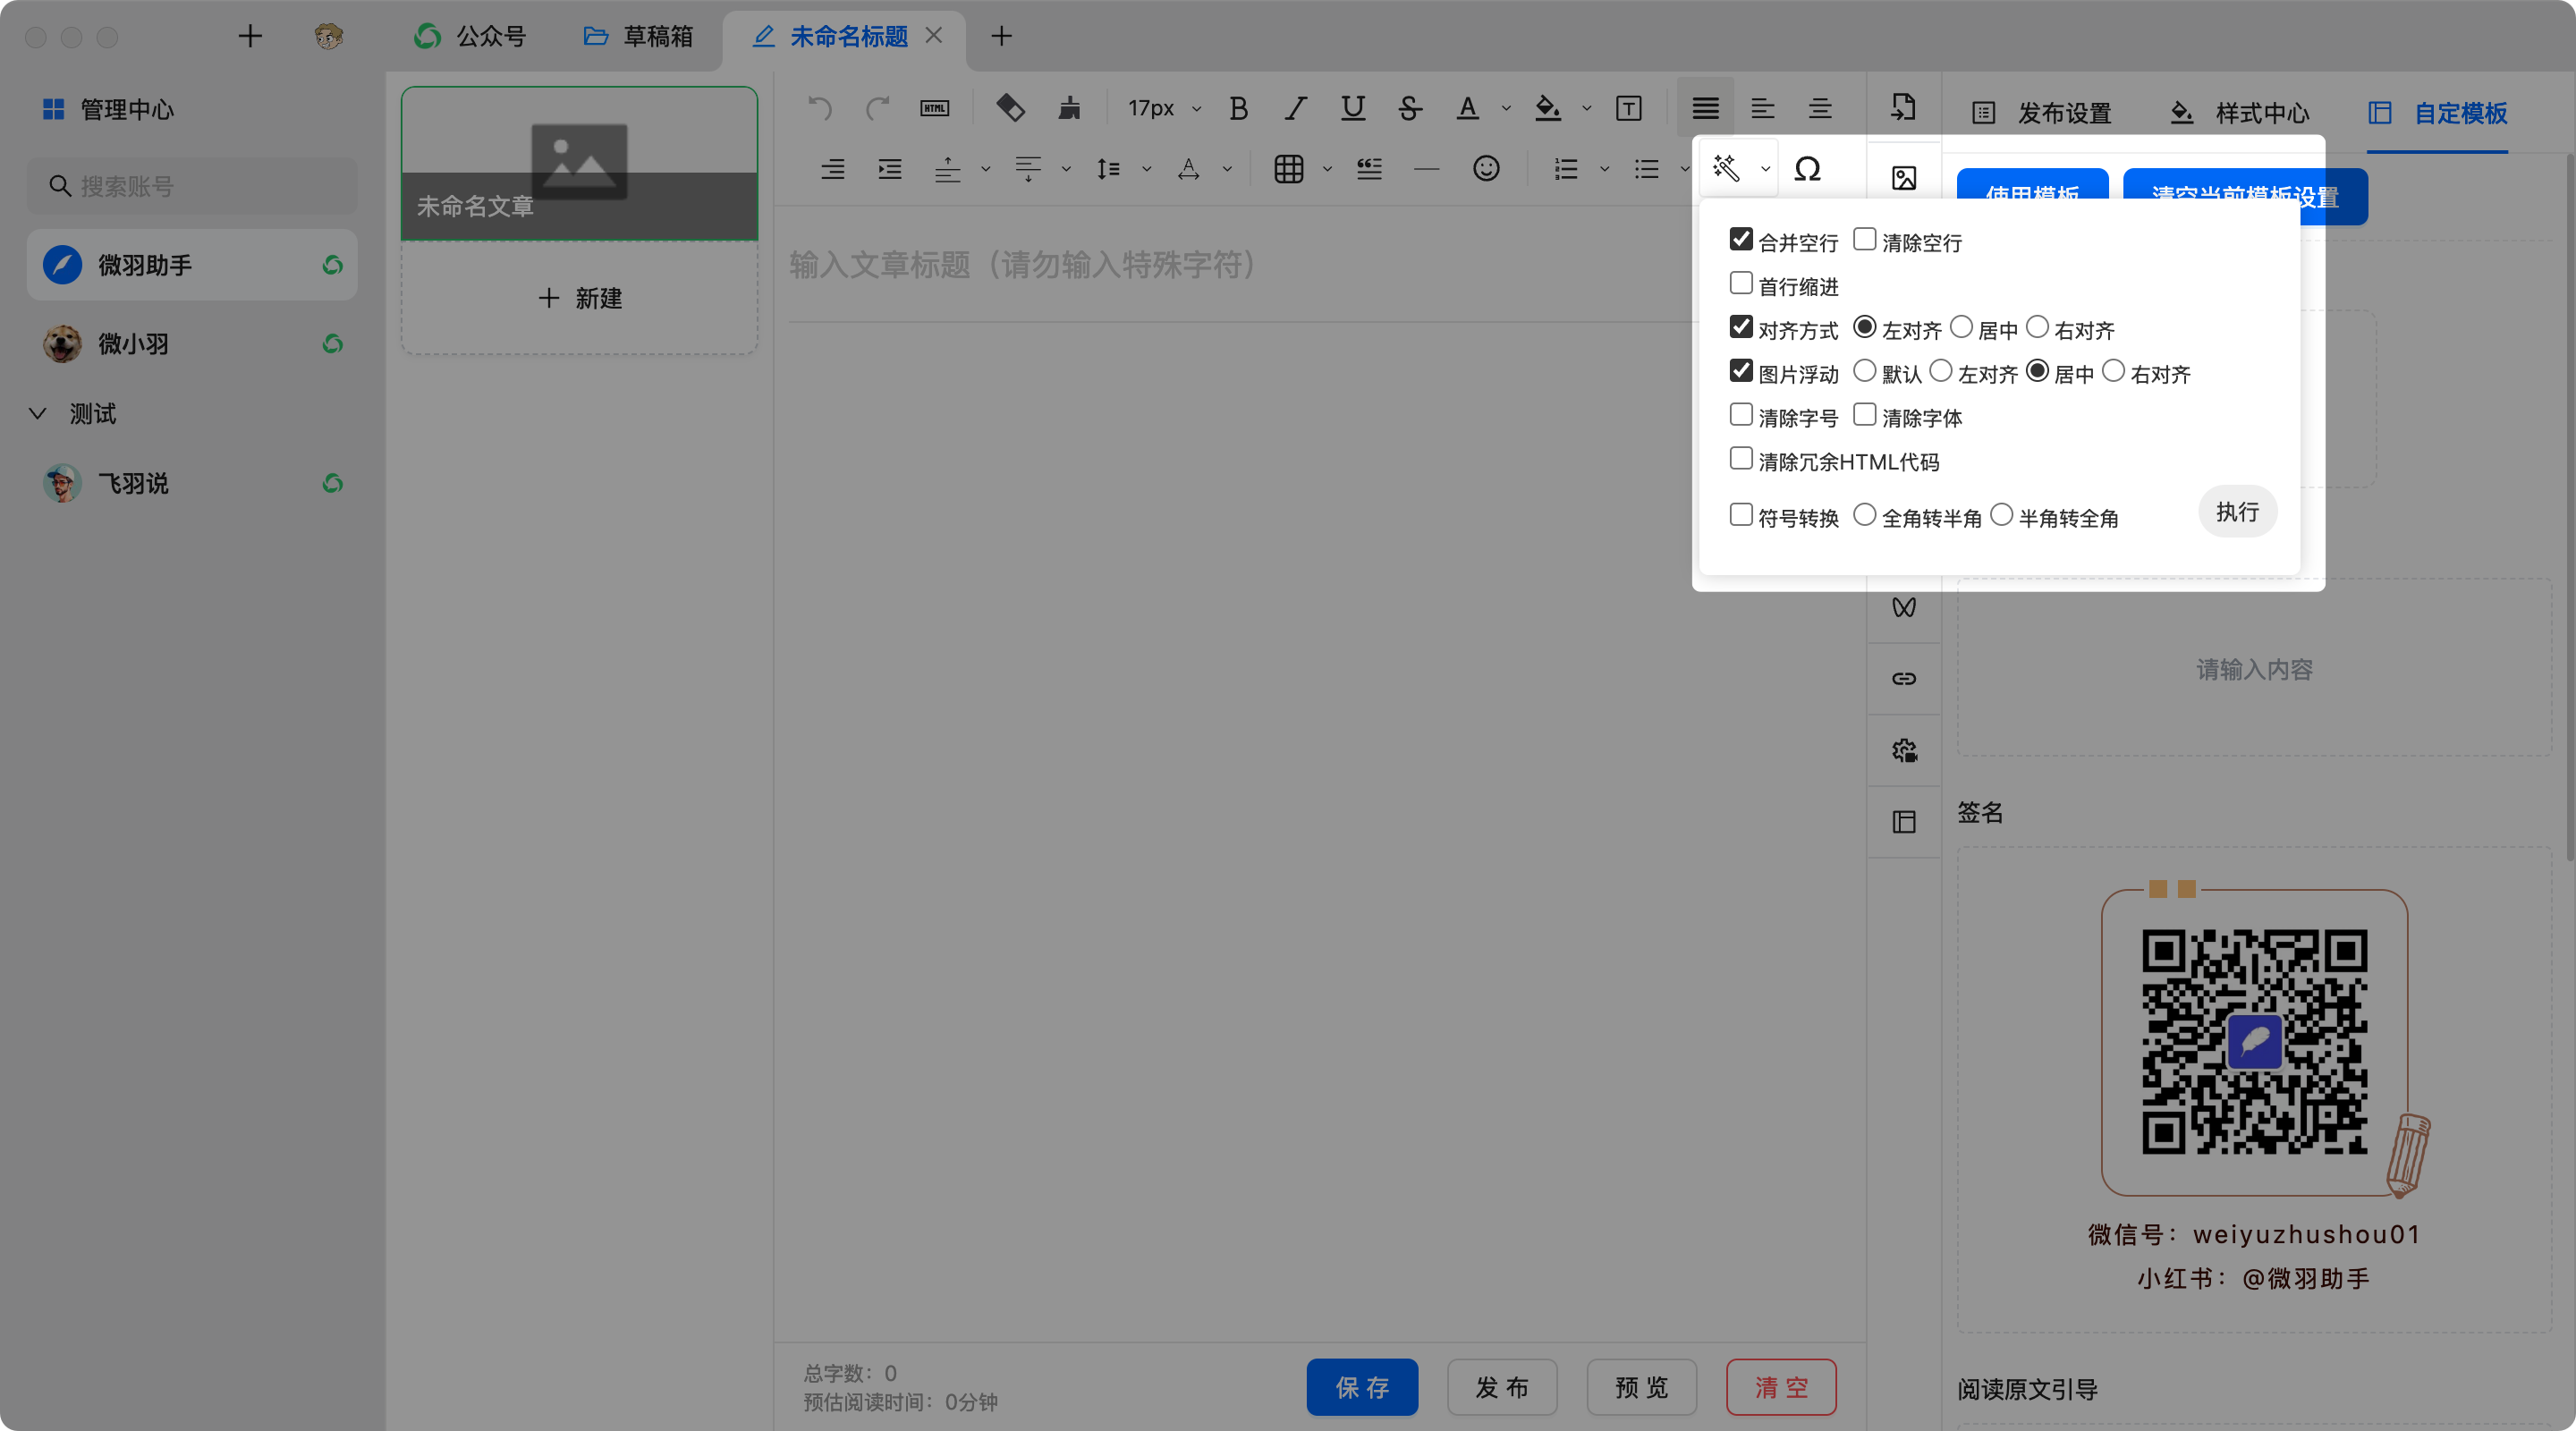This screenshot has width=2576, height=1431.
Task: Increase paragraph indent
Action: pos(890,169)
